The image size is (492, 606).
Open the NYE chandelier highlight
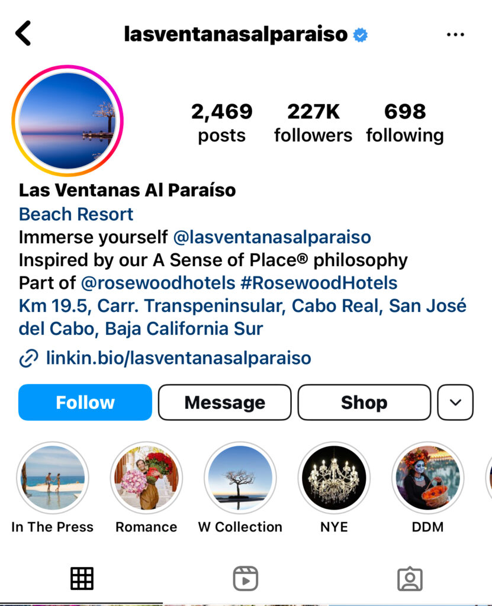334,488
